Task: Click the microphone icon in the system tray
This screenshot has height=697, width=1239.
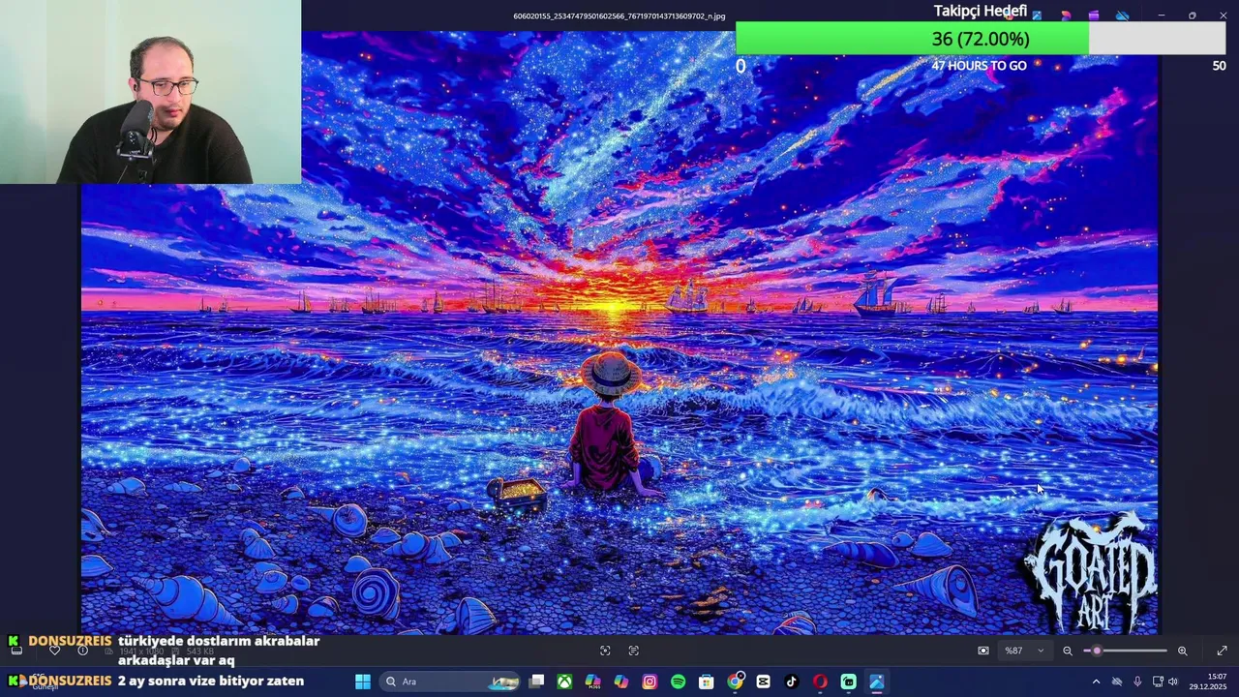Action: (x=1137, y=682)
